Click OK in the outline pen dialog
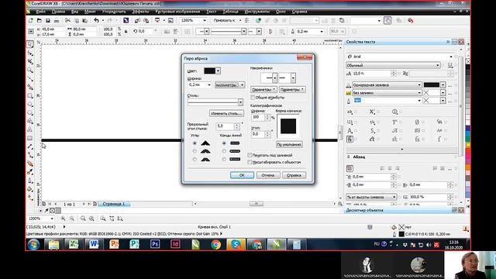Screen dimensions: 496x279 (242, 175)
